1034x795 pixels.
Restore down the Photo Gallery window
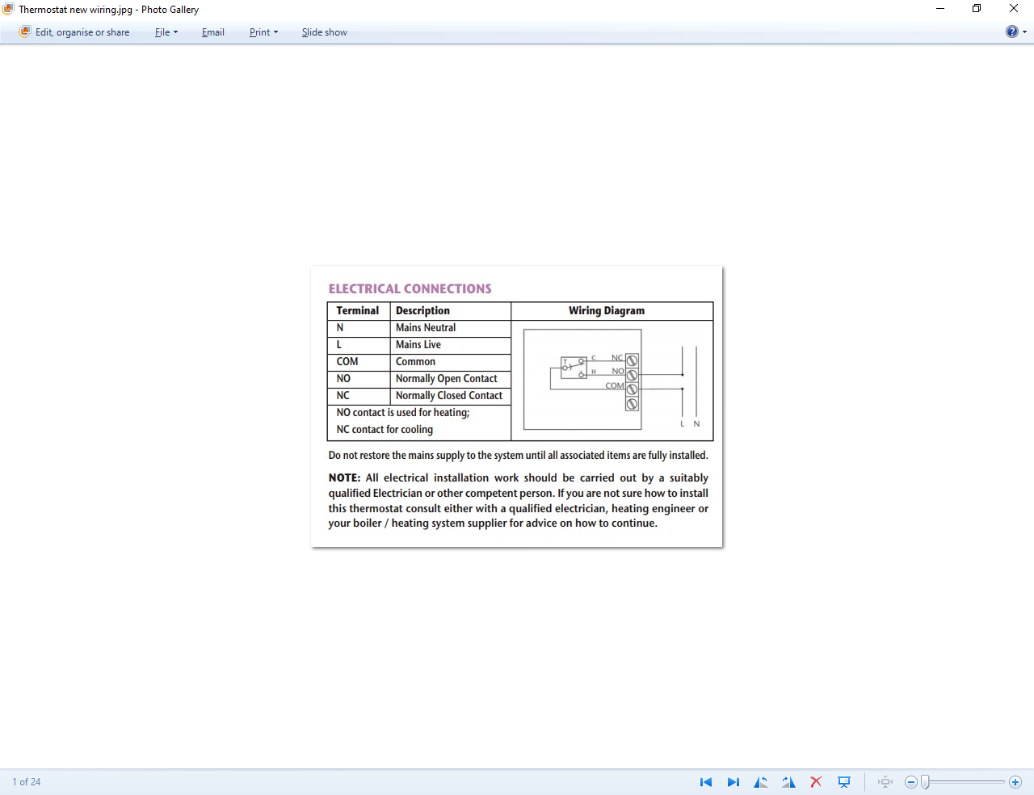[x=977, y=9]
